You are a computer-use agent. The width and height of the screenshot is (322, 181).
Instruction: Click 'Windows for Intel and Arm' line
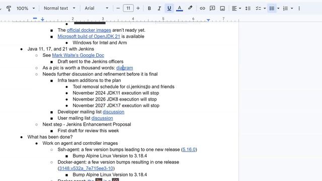100,43
